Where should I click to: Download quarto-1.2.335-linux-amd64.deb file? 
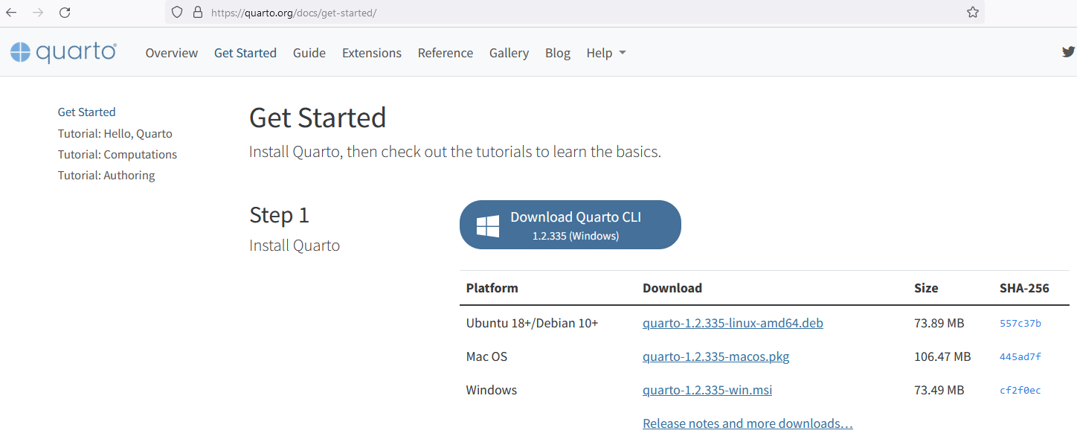[733, 324]
